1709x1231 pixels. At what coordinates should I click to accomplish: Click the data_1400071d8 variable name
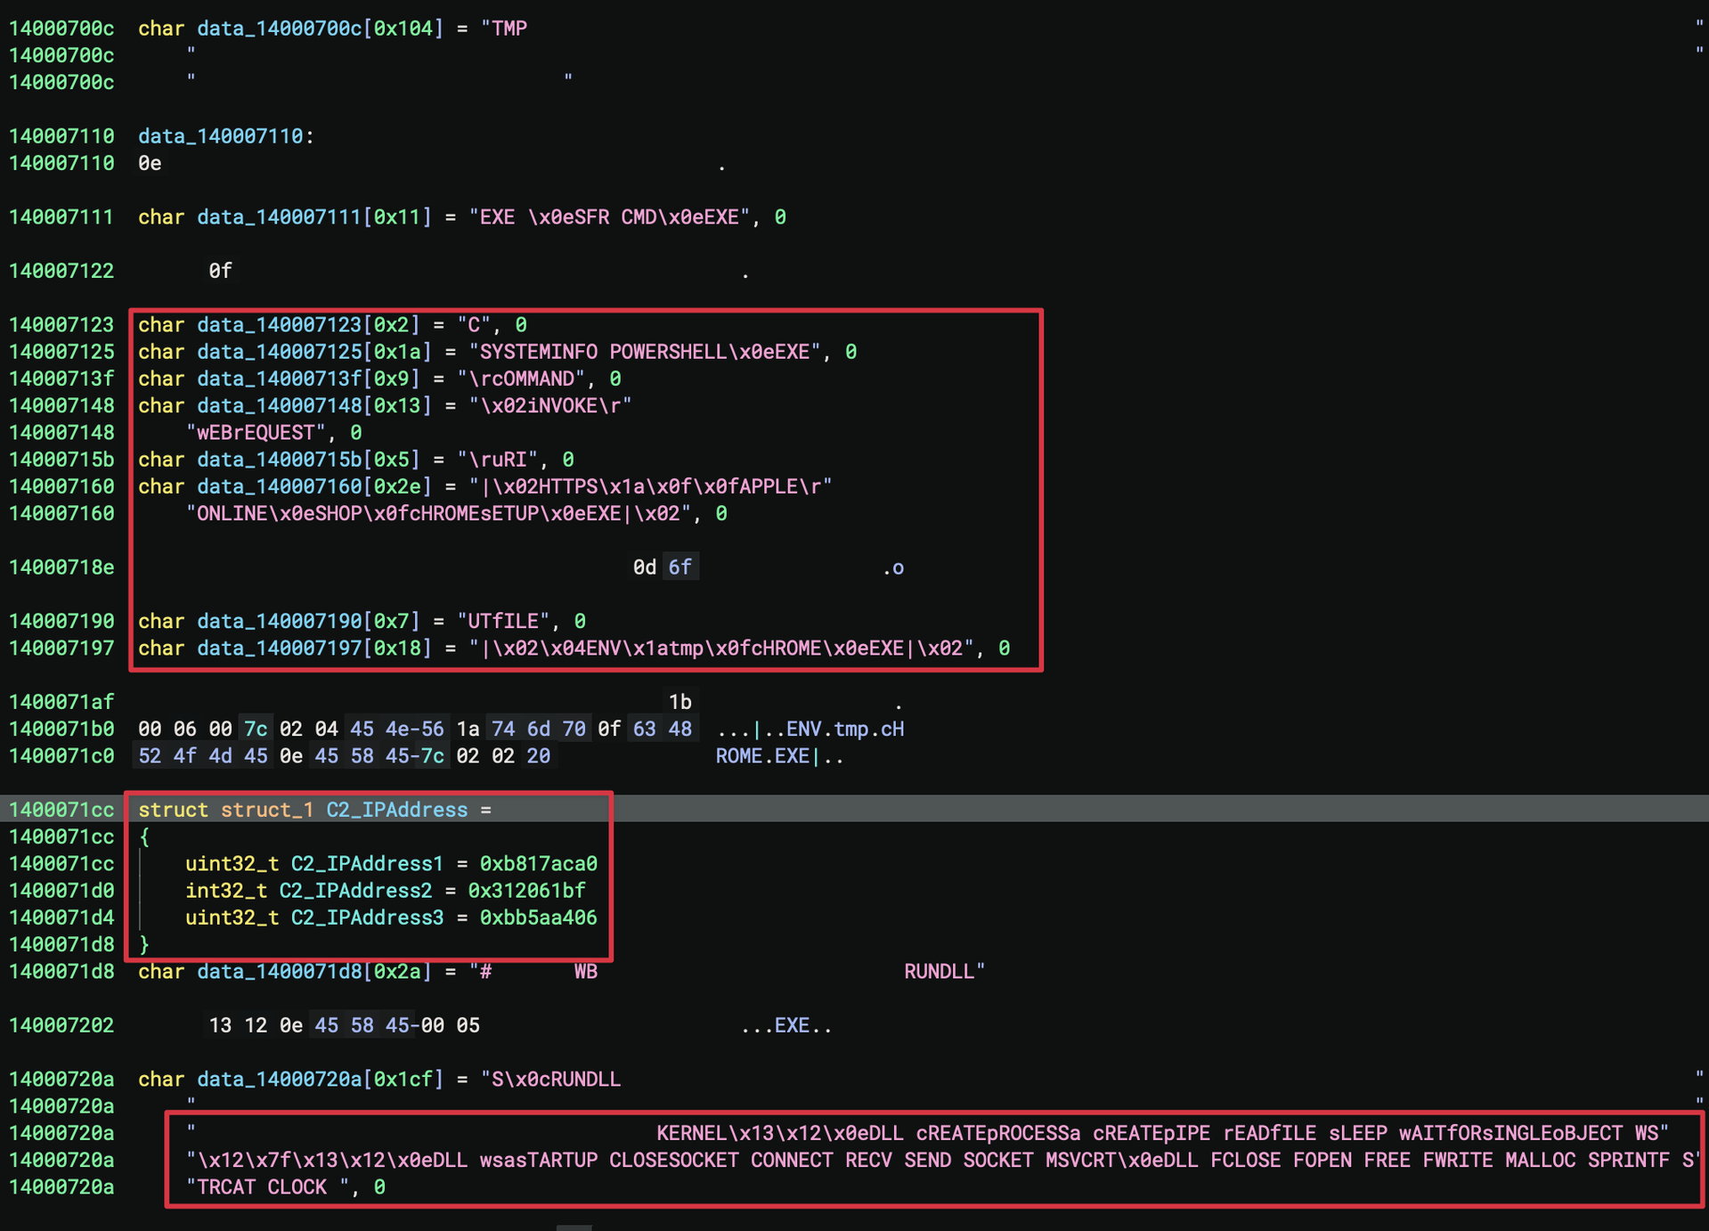click(281, 972)
